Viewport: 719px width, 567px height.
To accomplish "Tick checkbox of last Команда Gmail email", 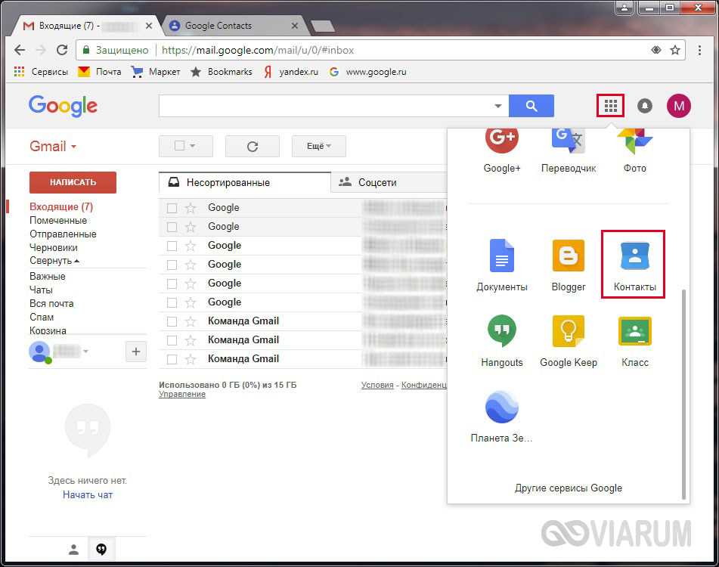I will point(172,359).
